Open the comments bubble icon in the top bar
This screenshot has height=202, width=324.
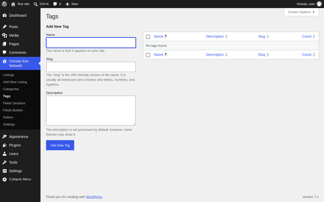click(55, 4)
